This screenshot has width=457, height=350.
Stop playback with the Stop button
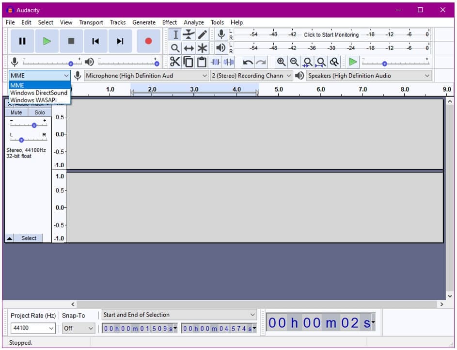click(71, 41)
